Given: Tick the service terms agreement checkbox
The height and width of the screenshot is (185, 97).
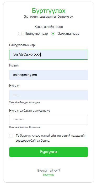Looking at the screenshot, I should pos(11,136).
